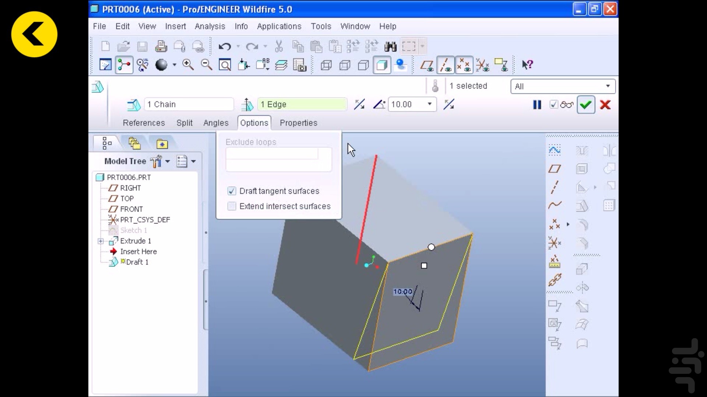
Task: Select Hidden Line display icon
Action: (x=345, y=65)
